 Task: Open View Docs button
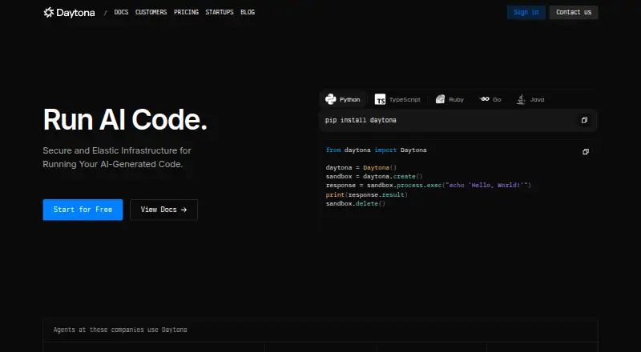[163, 210]
